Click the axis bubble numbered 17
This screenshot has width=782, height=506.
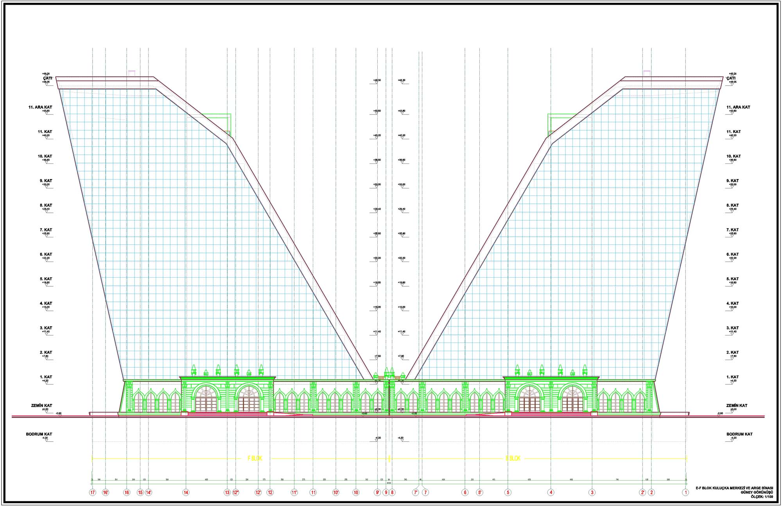pyautogui.click(x=93, y=493)
